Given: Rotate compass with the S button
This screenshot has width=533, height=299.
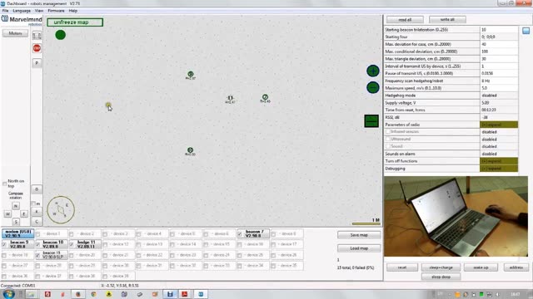Looking at the screenshot, I should click(x=16, y=222).
